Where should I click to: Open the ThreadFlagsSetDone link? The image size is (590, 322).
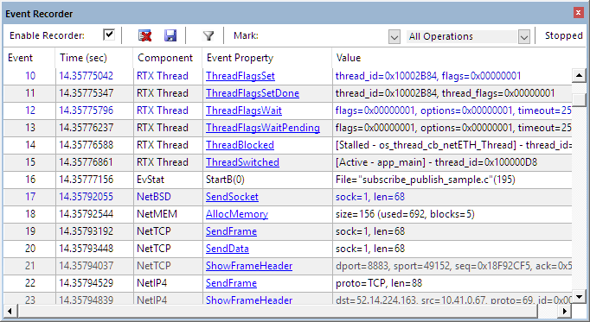pyautogui.click(x=253, y=93)
